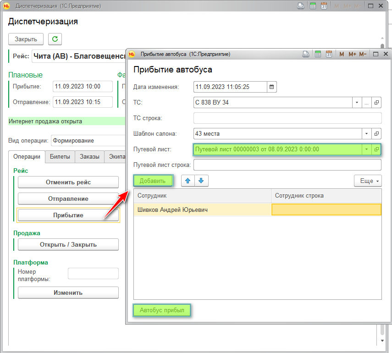The width and height of the screenshot is (392, 353).
Task: Move the selected employee row up
Action: click(x=188, y=181)
